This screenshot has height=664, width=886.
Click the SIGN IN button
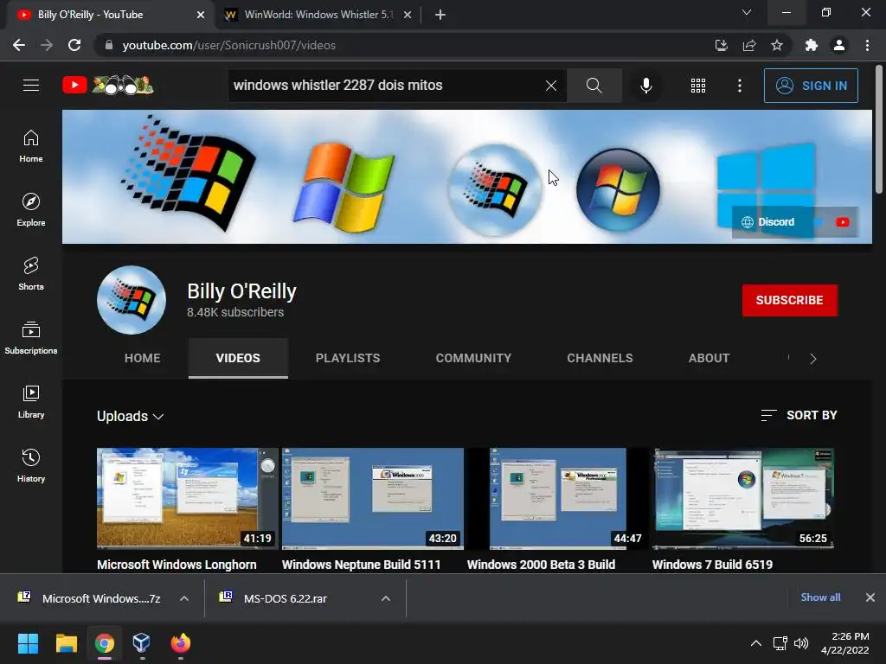tap(811, 86)
